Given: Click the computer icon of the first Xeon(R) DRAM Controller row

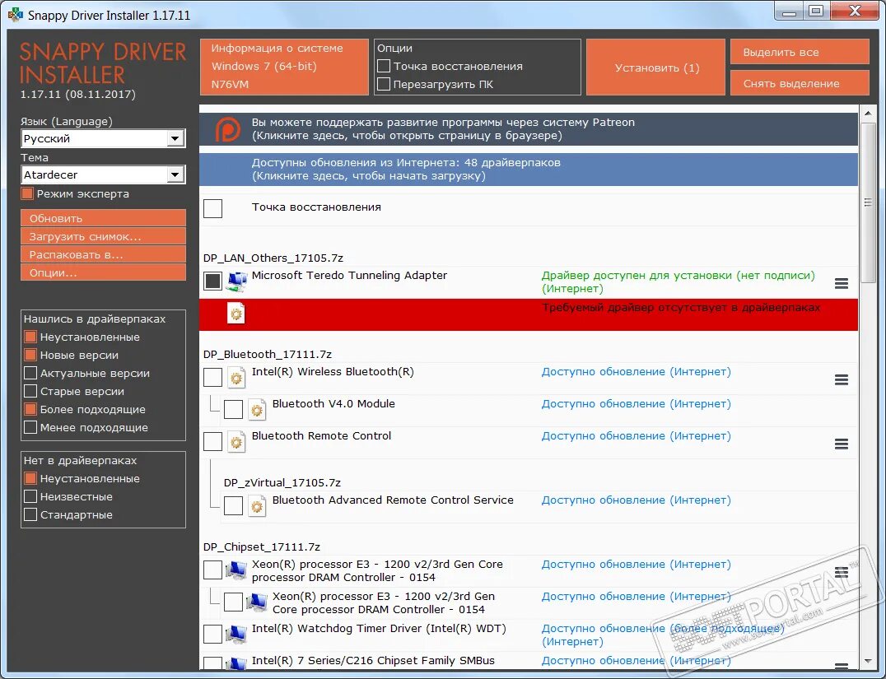Looking at the screenshot, I should tap(236, 570).
